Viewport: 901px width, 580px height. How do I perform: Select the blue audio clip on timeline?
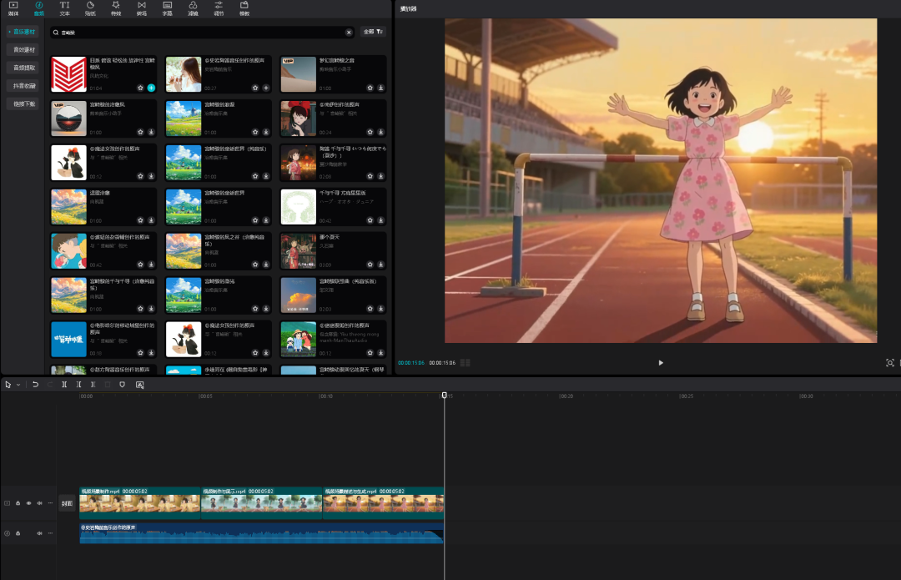pos(261,533)
